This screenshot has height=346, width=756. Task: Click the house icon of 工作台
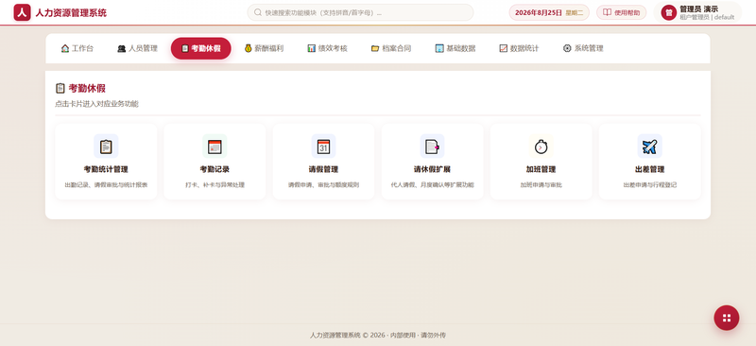pyautogui.click(x=65, y=48)
